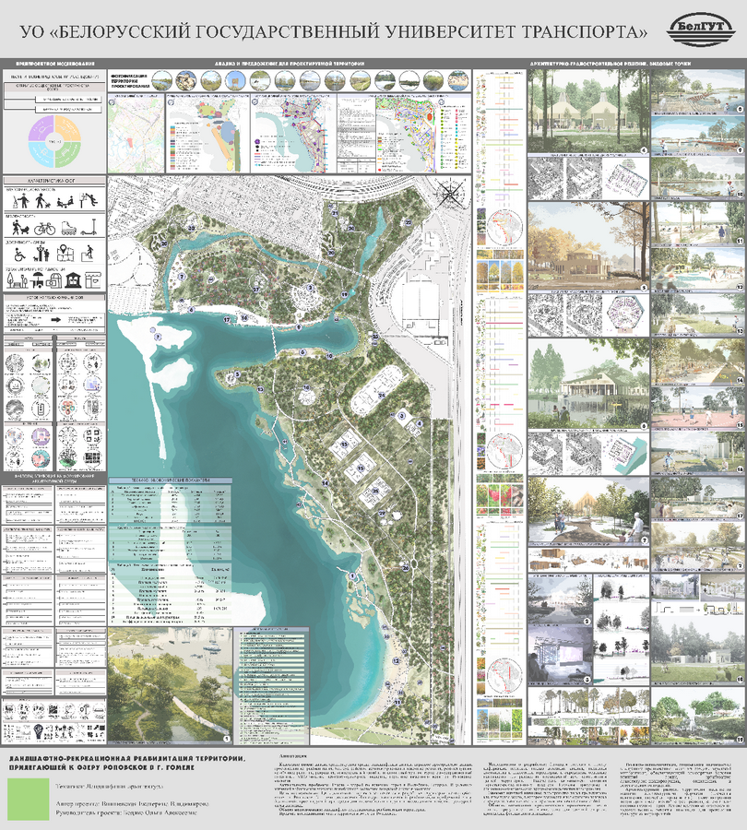Select the person climbing stairs pictogram

tap(88, 253)
